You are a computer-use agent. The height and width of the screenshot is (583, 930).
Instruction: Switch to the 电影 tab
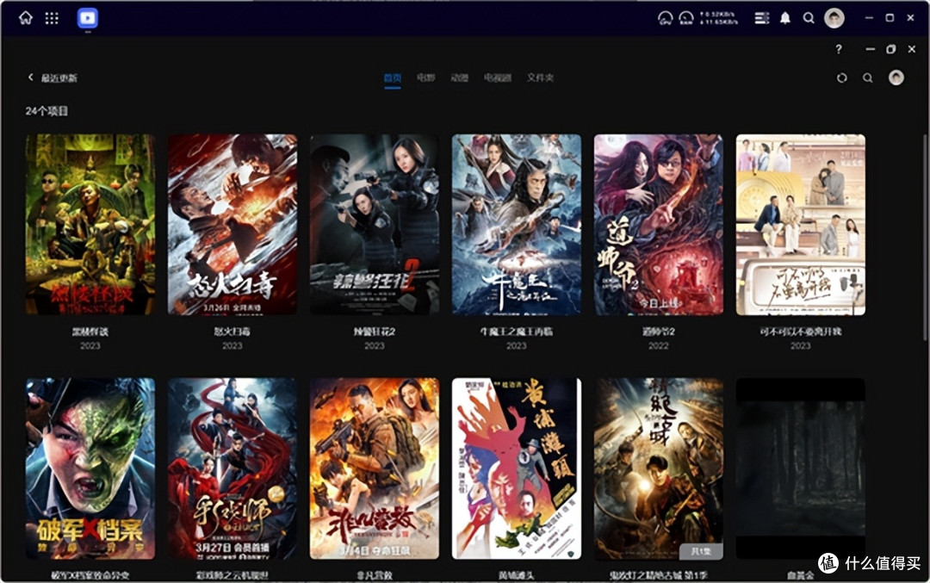click(x=426, y=78)
